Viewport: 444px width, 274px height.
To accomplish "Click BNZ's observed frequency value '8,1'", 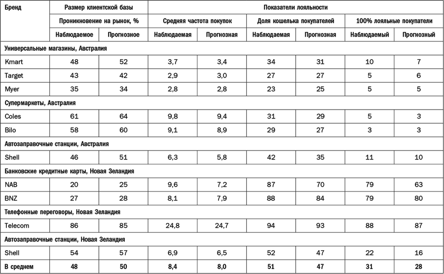I will (173, 198).
